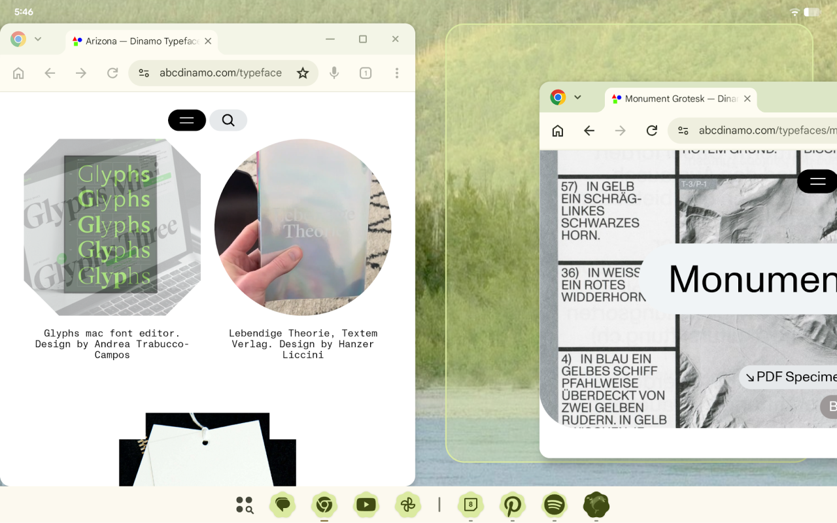The image size is (837, 523).
Task: Bookmark the abcdinamo.com/typeface page with star
Action: point(303,73)
